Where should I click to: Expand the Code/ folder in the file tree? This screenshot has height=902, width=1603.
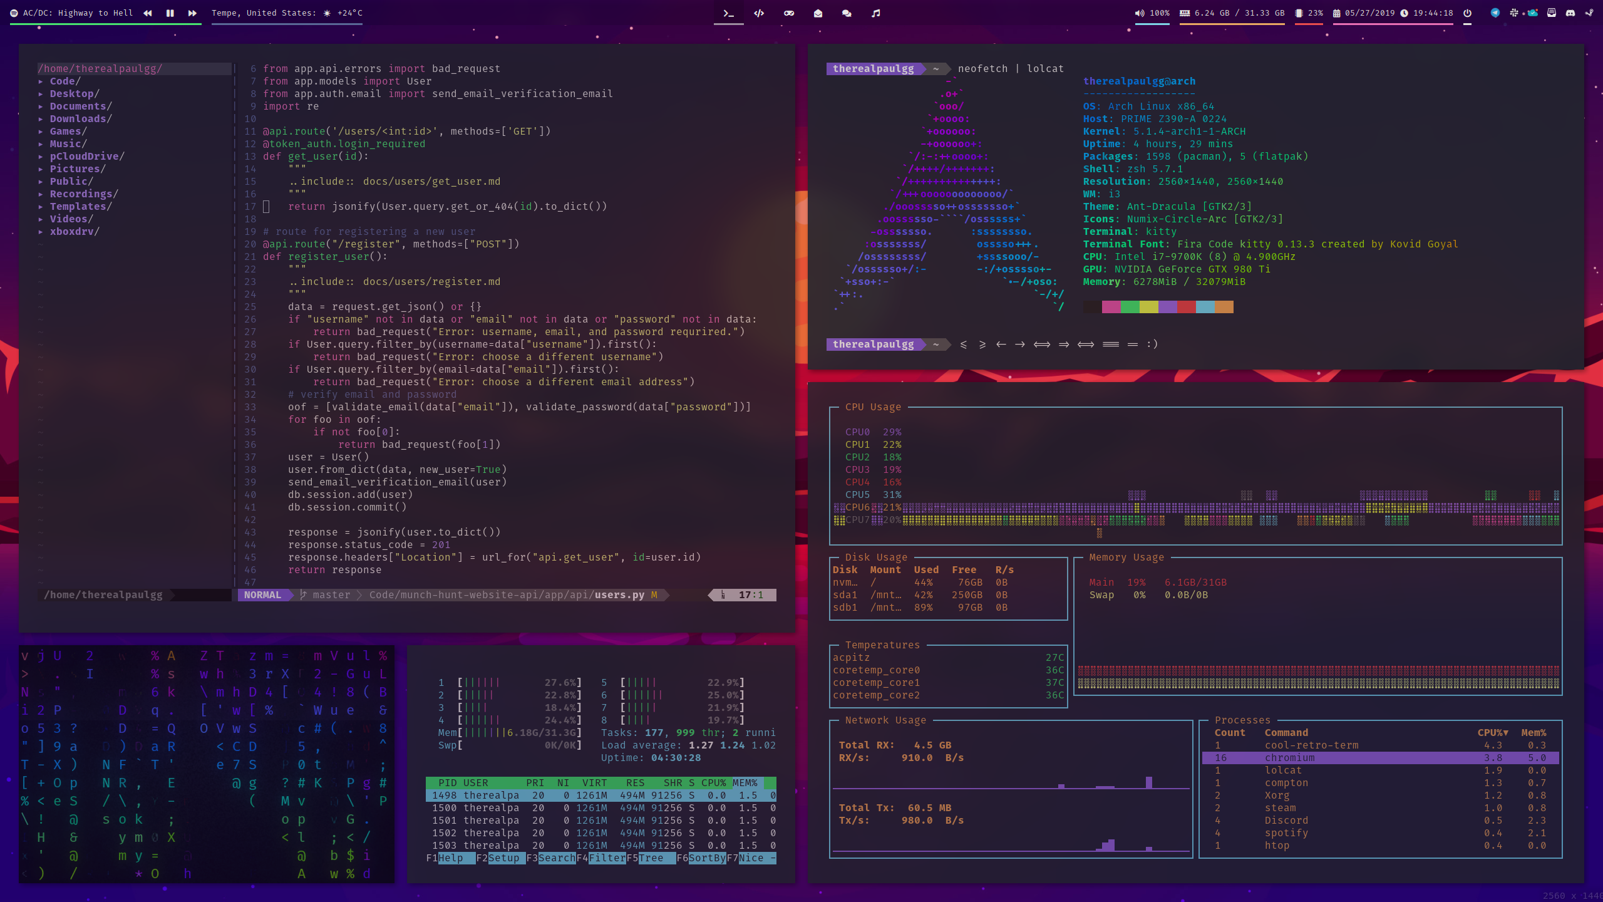[x=41, y=81]
